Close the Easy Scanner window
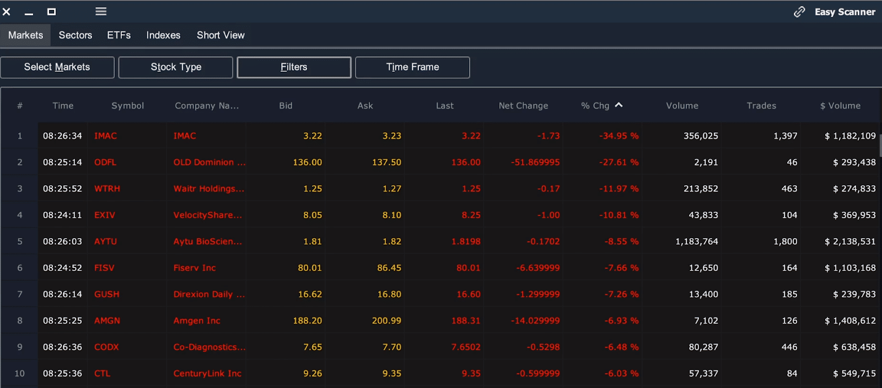This screenshot has height=388, width=882. pyautogui.click(x=7, y=12)
